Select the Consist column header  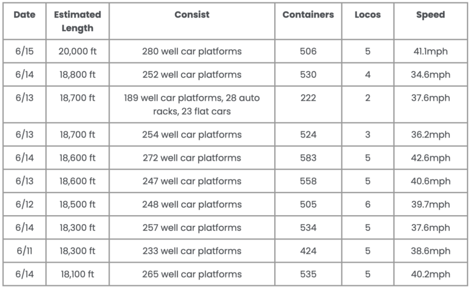pos(192,21)
